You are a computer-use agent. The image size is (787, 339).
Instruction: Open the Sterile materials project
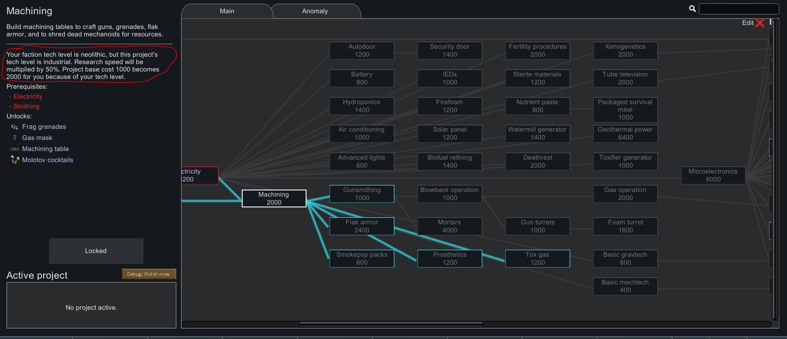click(x=538, y=78)
